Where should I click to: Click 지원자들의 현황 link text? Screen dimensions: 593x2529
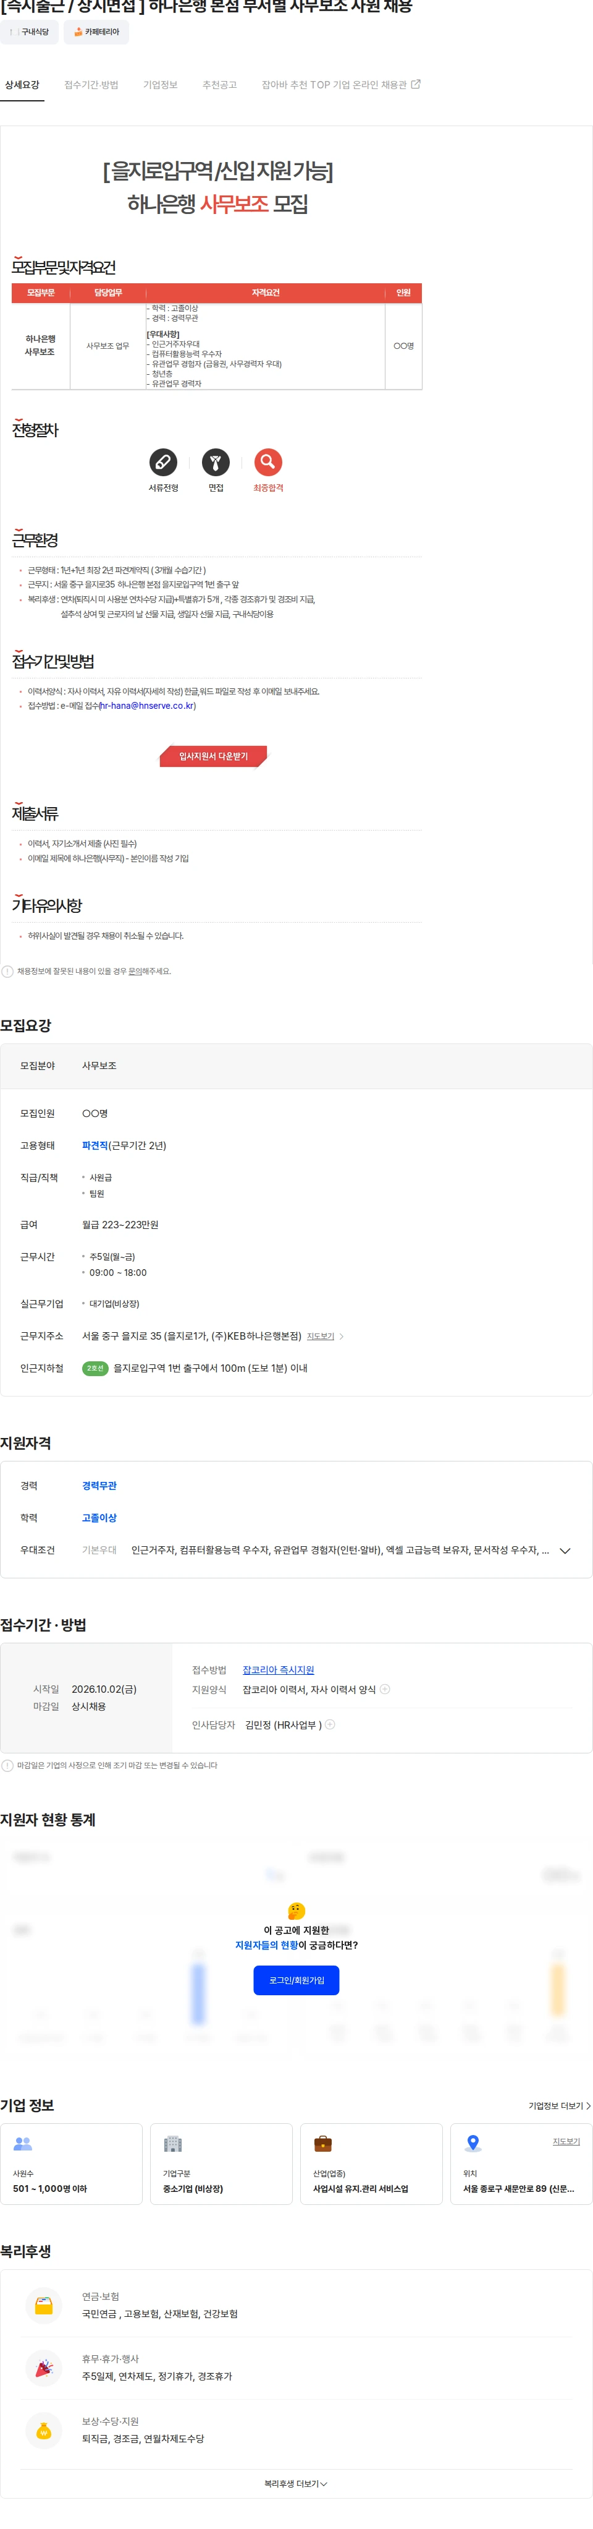[267, 1945]
